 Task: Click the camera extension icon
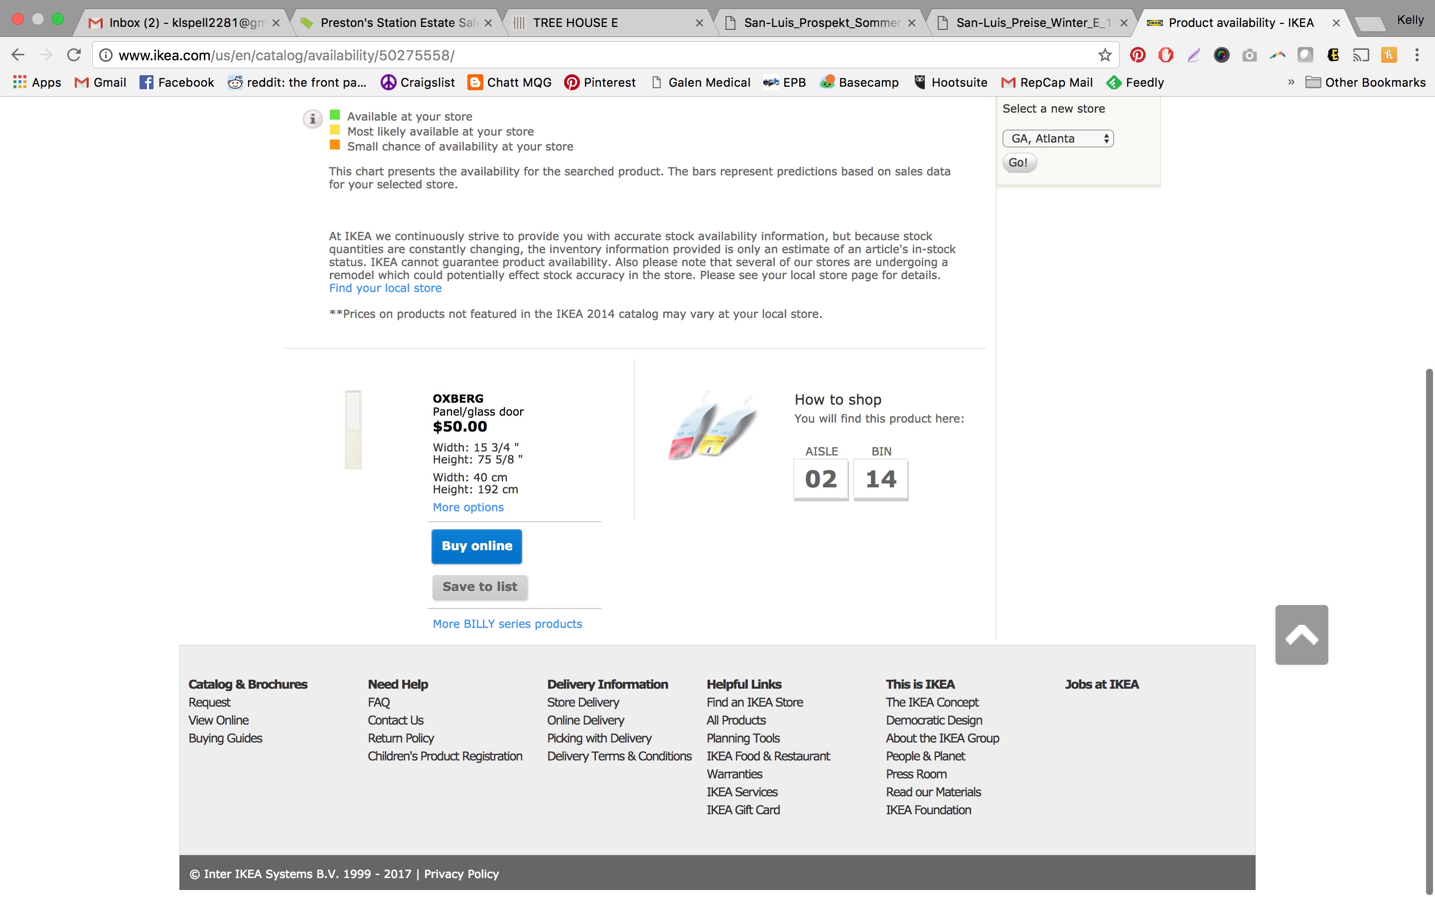pyautogui.click(x=1249, y=55)
